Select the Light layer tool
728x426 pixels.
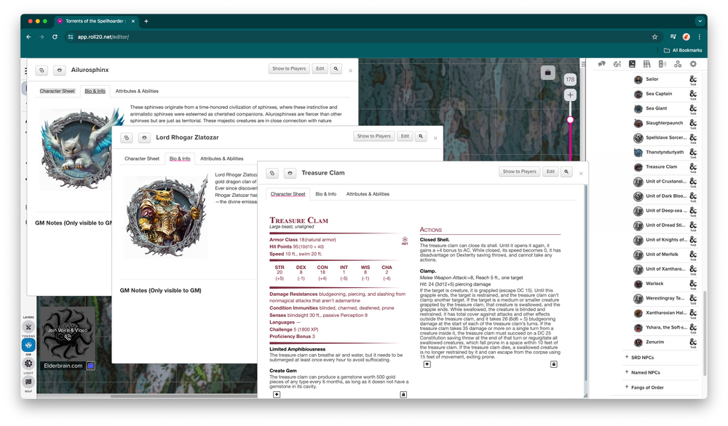28,363
